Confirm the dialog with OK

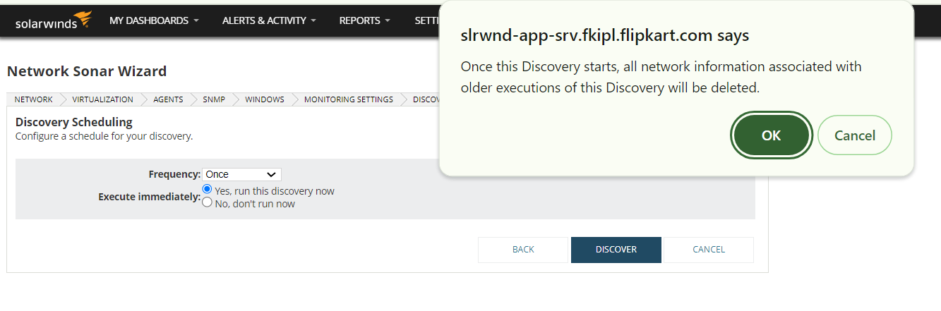click(x=772, y=135)
